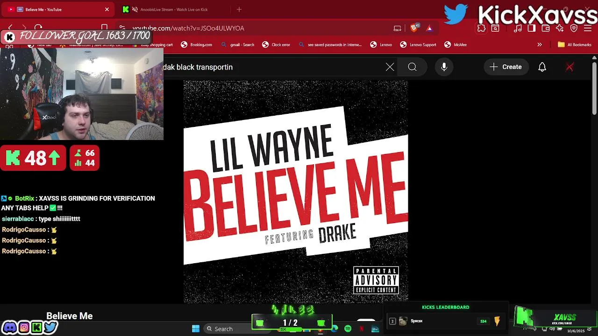Open Spotify from the taskbar
This screenshot has width=598, height=336.
[348, 329]
